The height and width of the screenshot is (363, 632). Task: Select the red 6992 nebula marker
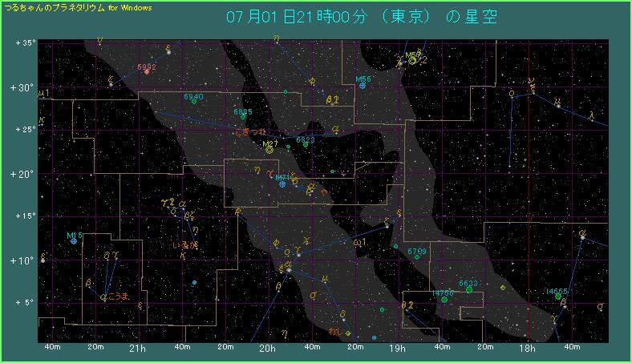point(147,71)
